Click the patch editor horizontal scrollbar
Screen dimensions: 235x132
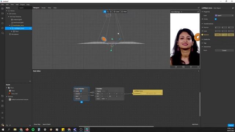click(x=116, y=126)
